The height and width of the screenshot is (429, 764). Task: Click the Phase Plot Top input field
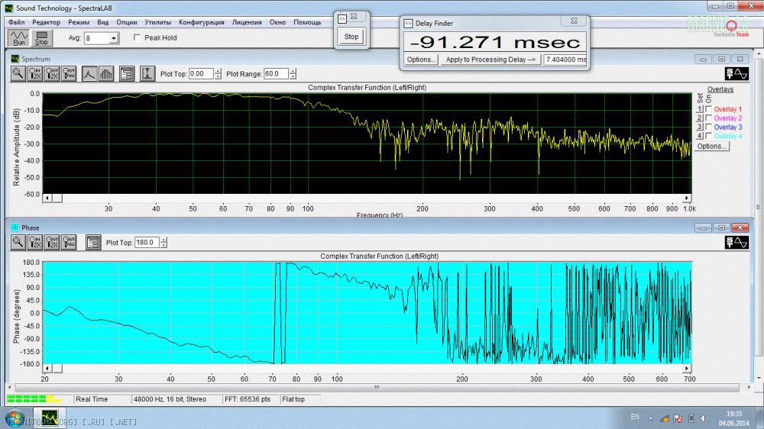click(147, 242)
